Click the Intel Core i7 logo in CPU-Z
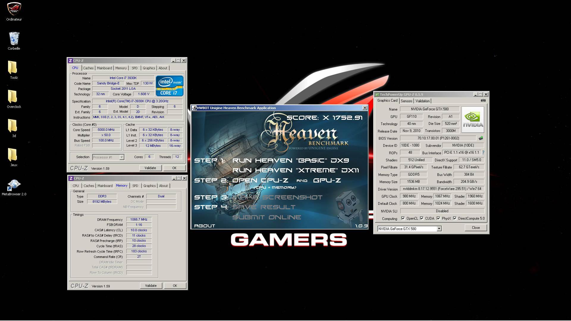This screenshot has height=321, width=571. tap(170, 86)
